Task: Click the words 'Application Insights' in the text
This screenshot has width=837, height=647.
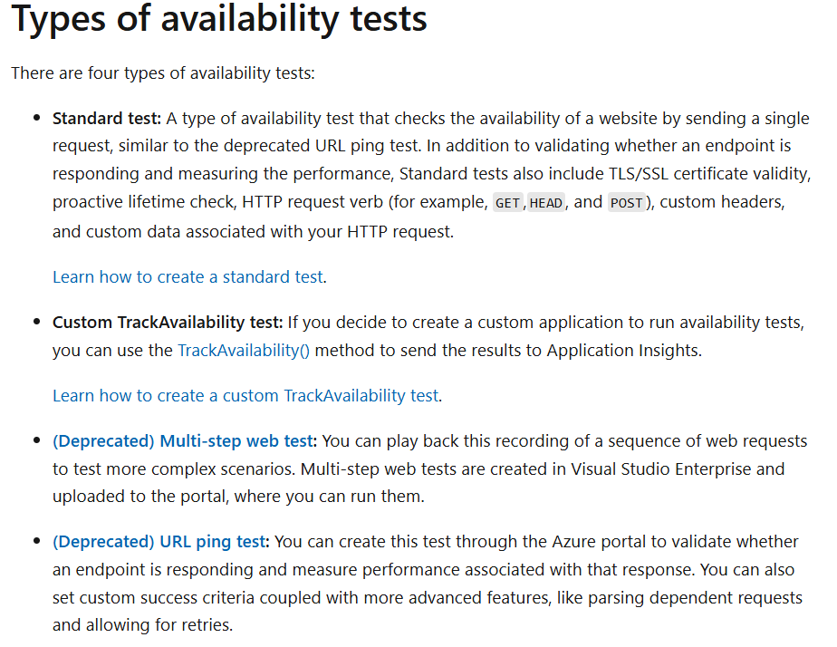Action: (622, 350)
